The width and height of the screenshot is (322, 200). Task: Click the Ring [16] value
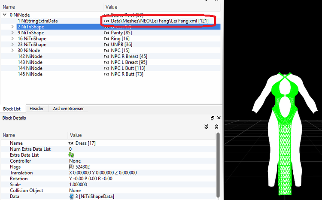(x=120, y=39)
